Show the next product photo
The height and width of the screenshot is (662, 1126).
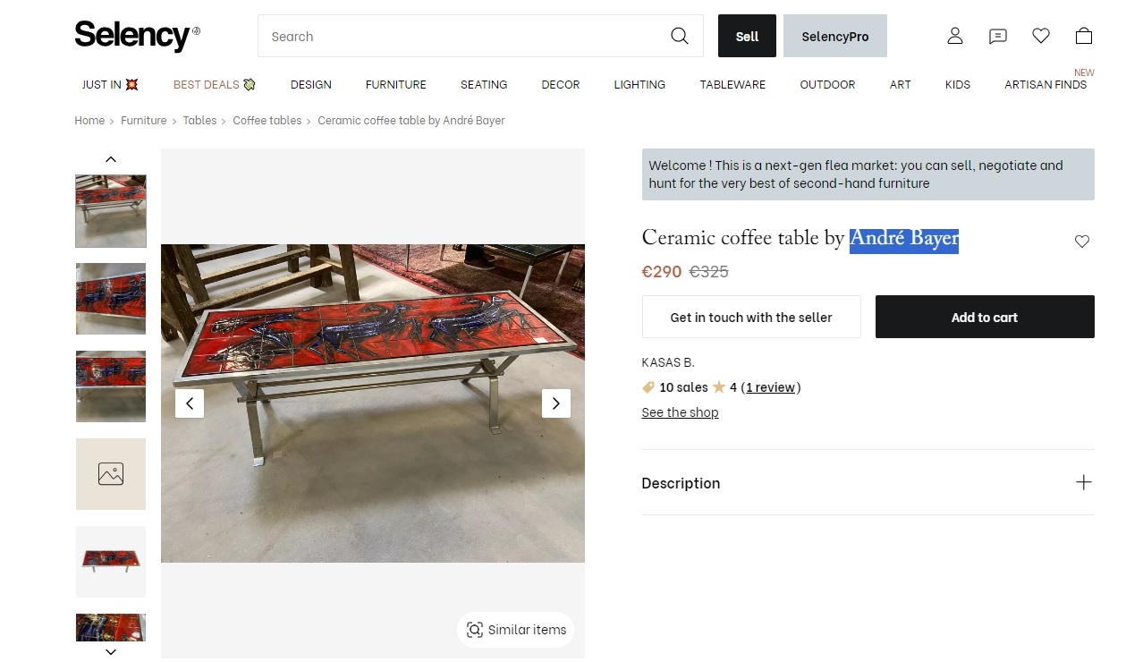click(555, 403)
